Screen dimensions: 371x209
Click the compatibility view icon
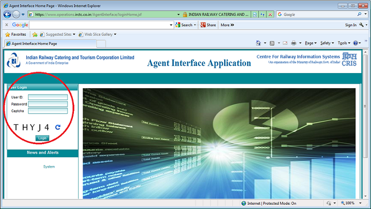pyautogui.click(x=255, y=14)
